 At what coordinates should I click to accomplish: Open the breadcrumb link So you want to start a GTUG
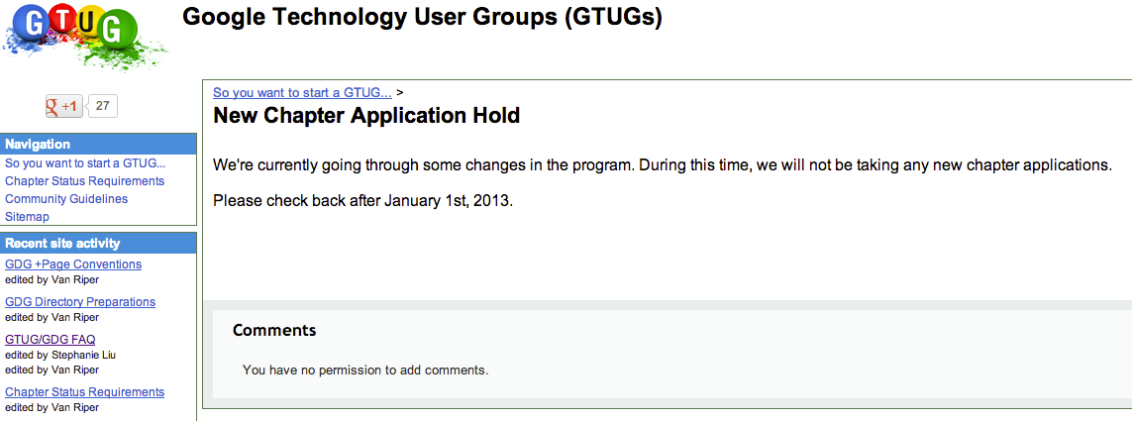[x=302, y=92]
